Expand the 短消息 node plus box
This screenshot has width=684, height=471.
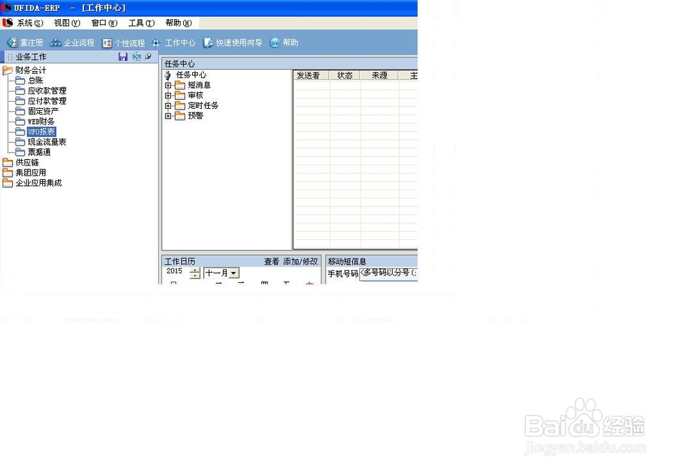pyautogui.click(x=168, y=85)
